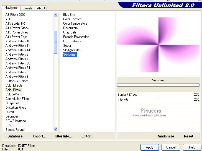This screenshot has width=202, height=151.
Task: Select Convolution Filters category
Action: click(x=17, y=99)
